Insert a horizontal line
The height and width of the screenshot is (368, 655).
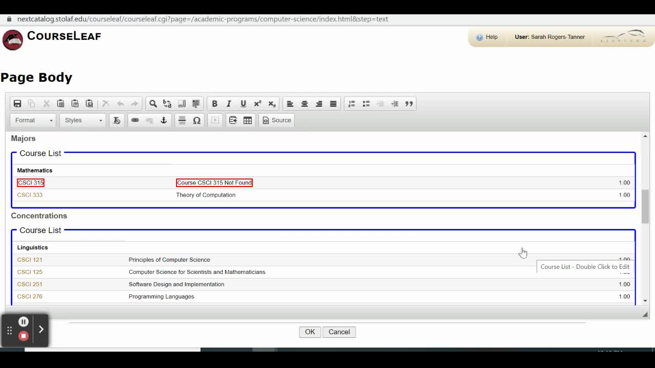pyautogui.click(x=182, y=121)
